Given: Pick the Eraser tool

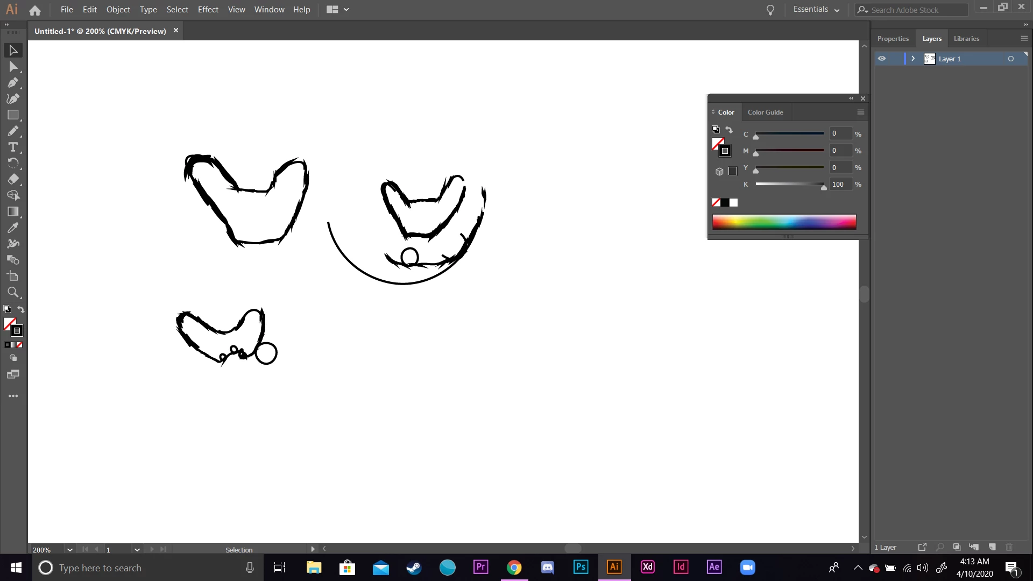Looking at the screenshot, I should (x=13, y=179).
